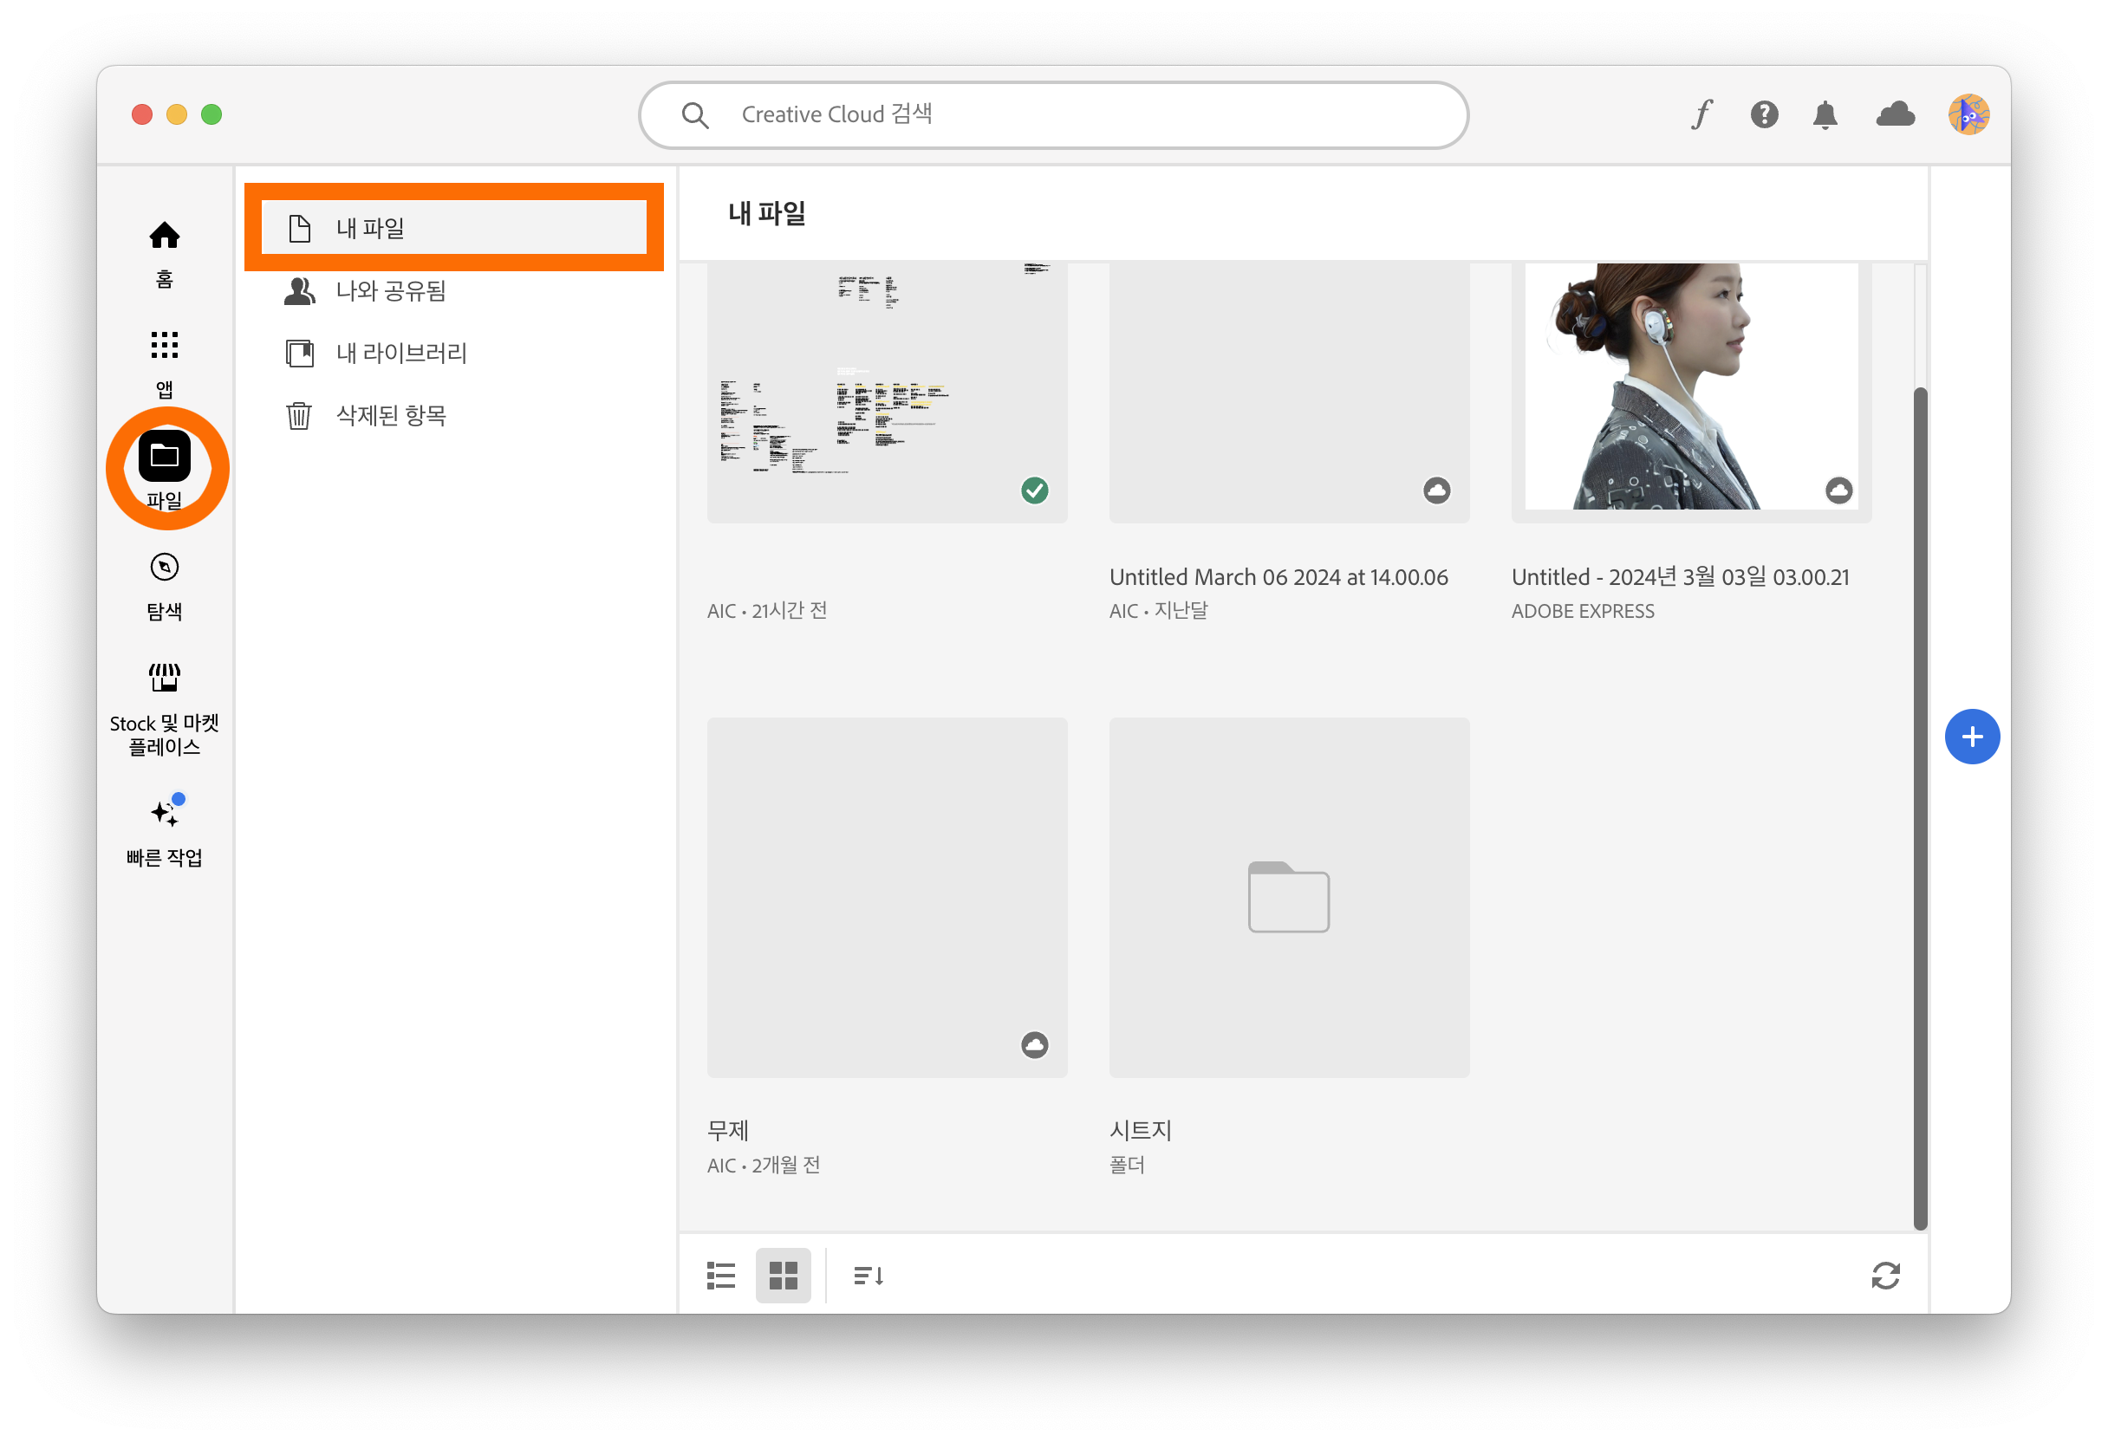Select 내 파일 in the sidebar
This screenshot has height=1442, width=2108.
454,227
